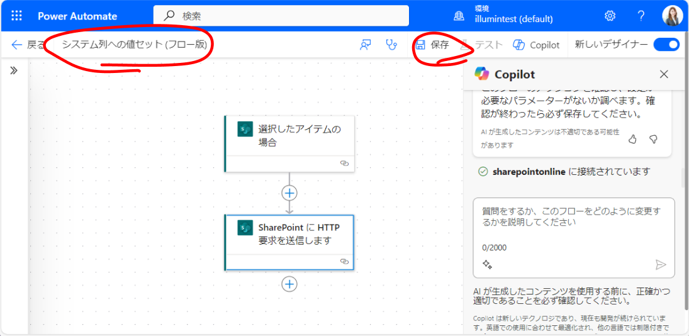Viewport: 689px width, 336px height.
Task: Open the settings gear
Action: (x=610, y=16)
